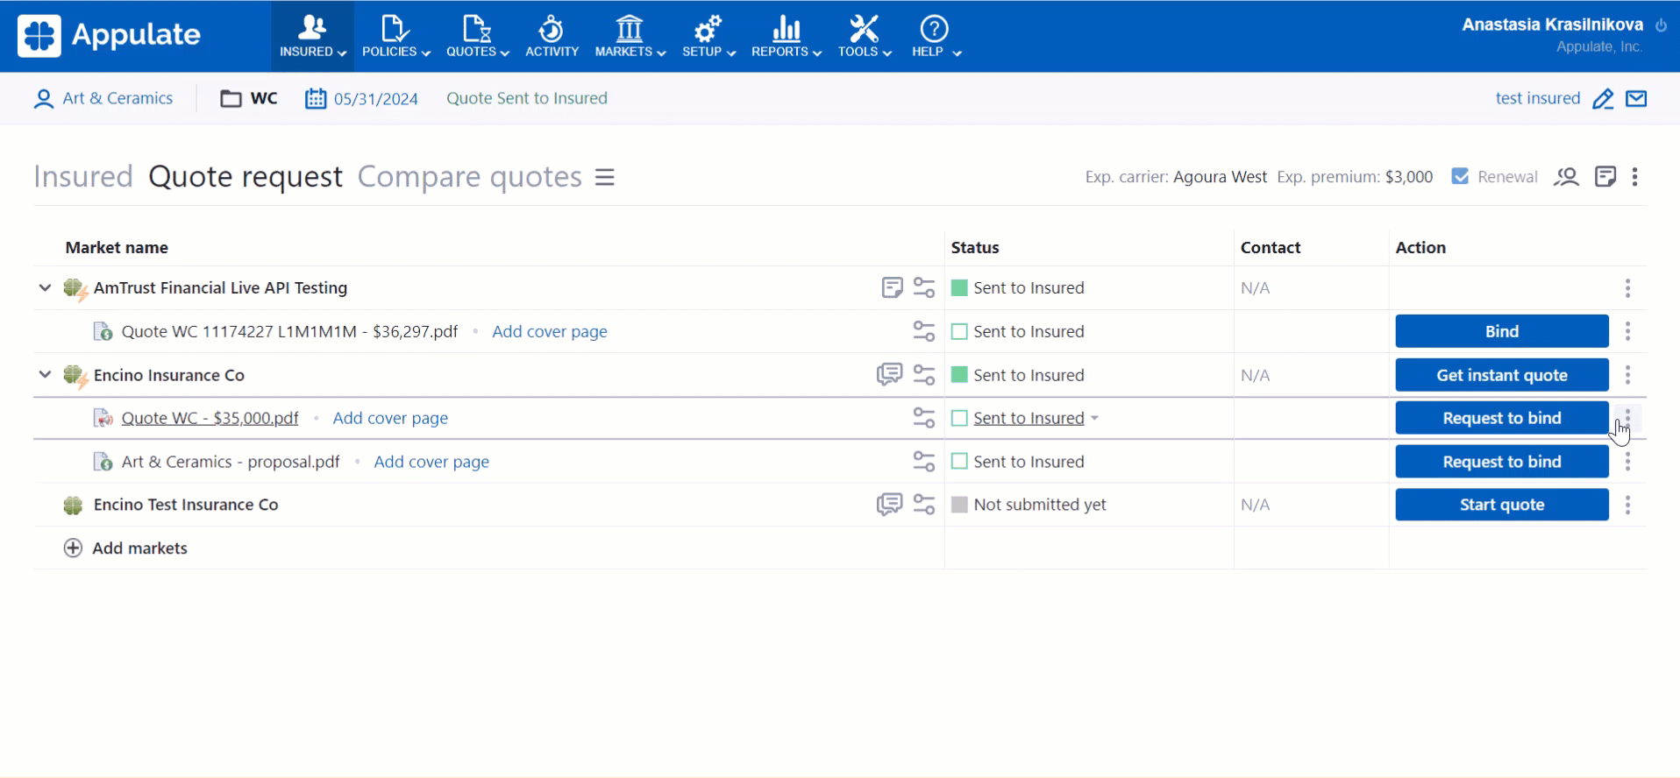Open settings sliders for AmTrust Financial
Viewport: 1680px width, 778px height.
coord(924,287)
